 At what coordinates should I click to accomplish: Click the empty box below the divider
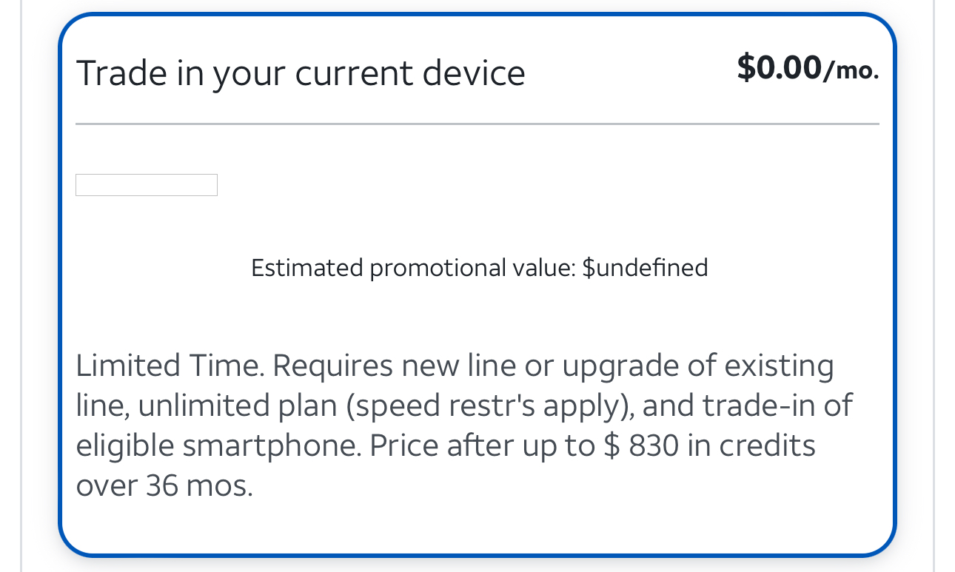pos(147,185)
